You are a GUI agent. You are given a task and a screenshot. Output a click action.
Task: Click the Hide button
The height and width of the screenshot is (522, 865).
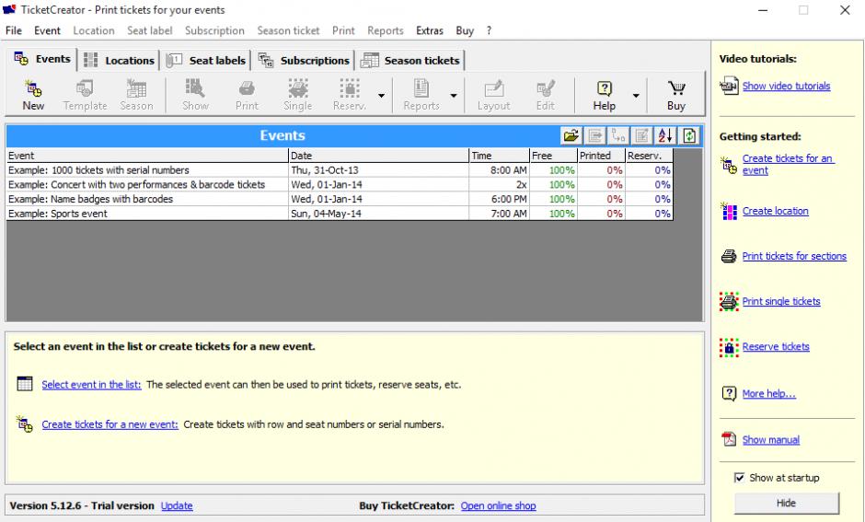[x=786, y=503]
